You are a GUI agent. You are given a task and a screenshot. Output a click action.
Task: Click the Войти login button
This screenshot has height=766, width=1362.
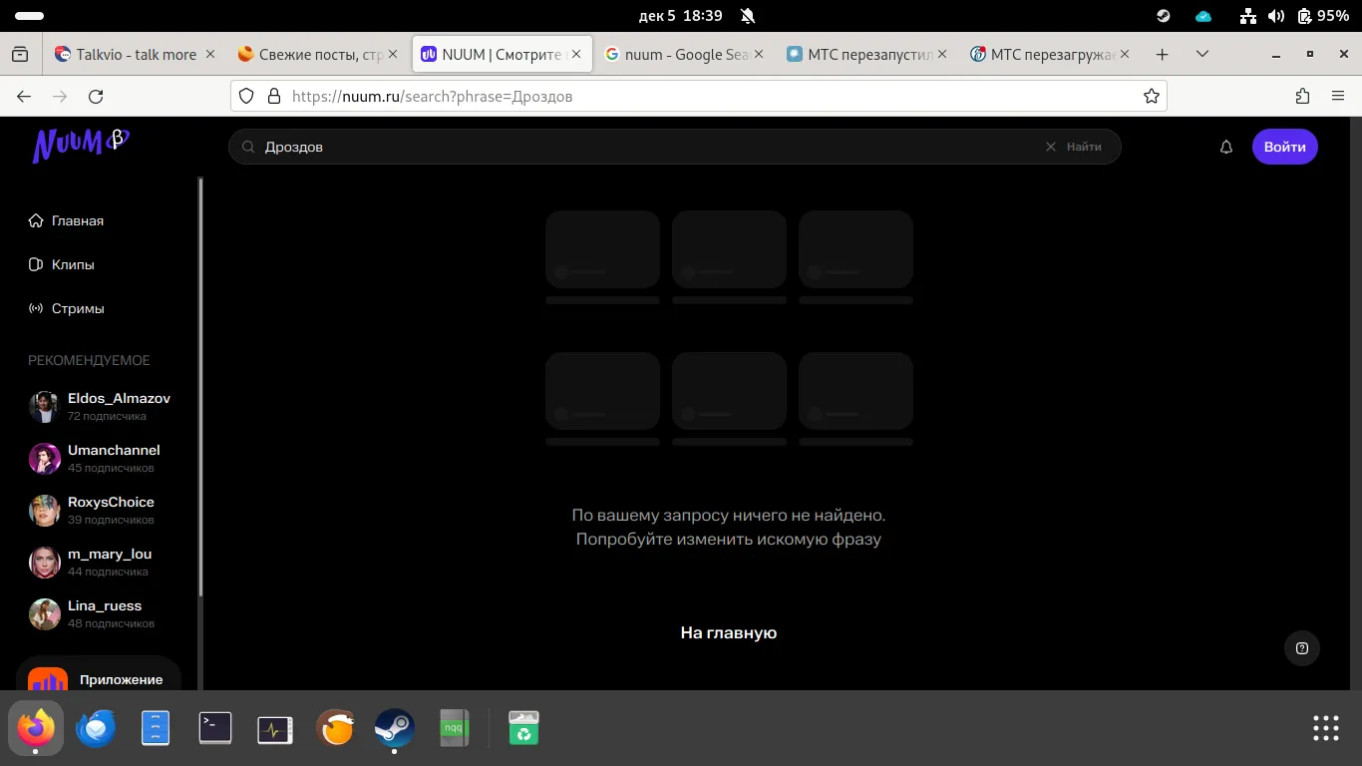pyautogui.click(x=1285, y=147)
